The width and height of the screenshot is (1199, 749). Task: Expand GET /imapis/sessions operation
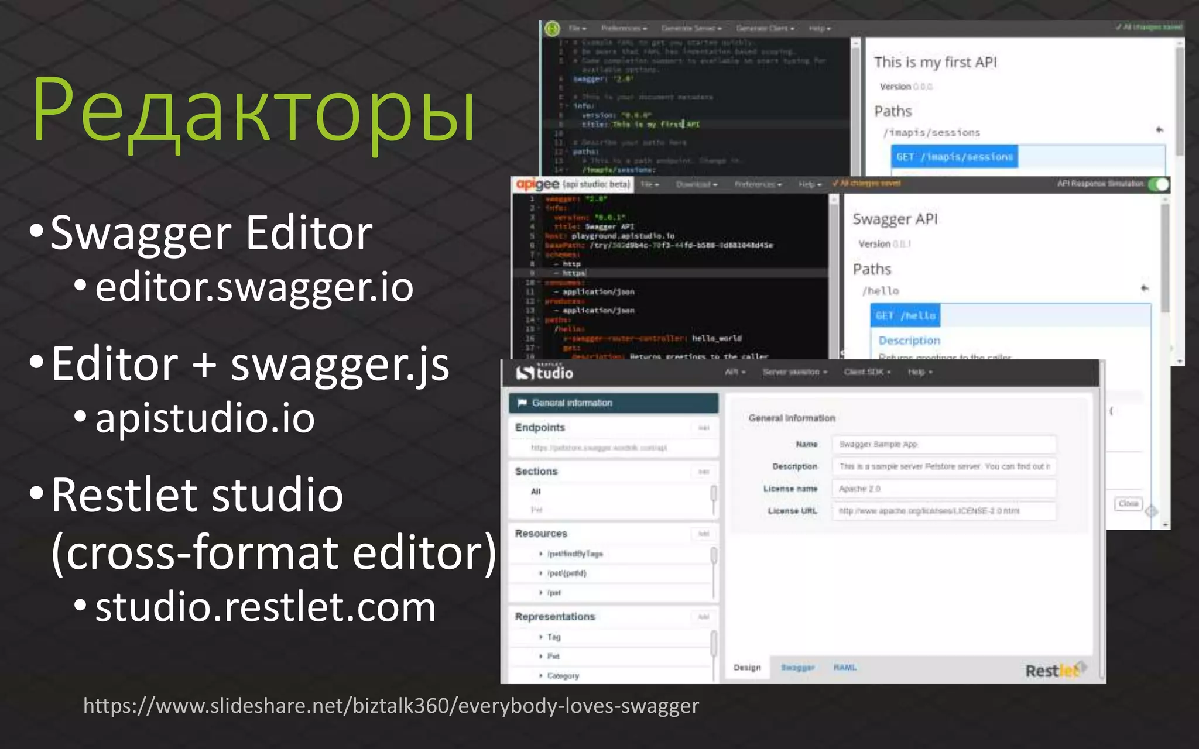955,157
